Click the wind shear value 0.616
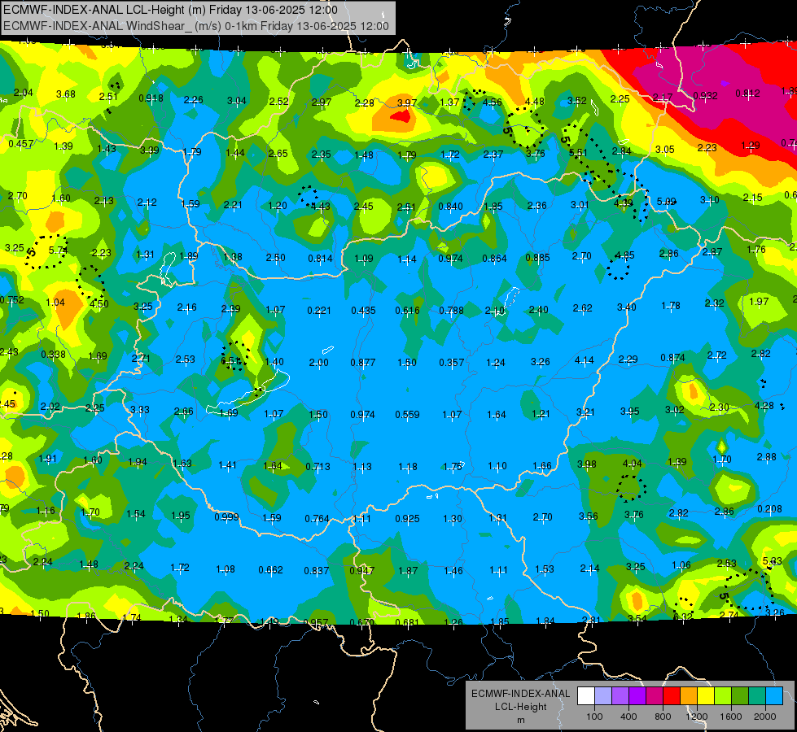Image resolution: width=797 pixels, height=732 pixels. click(x=408, y=310)
